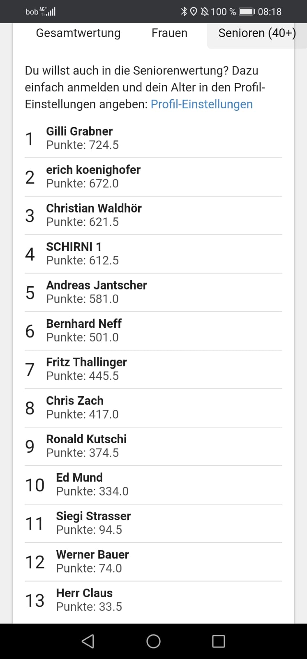Tap the SCHIRNI 1 ranking row
The width and height of the screenshot is (307, 659).
153,254
